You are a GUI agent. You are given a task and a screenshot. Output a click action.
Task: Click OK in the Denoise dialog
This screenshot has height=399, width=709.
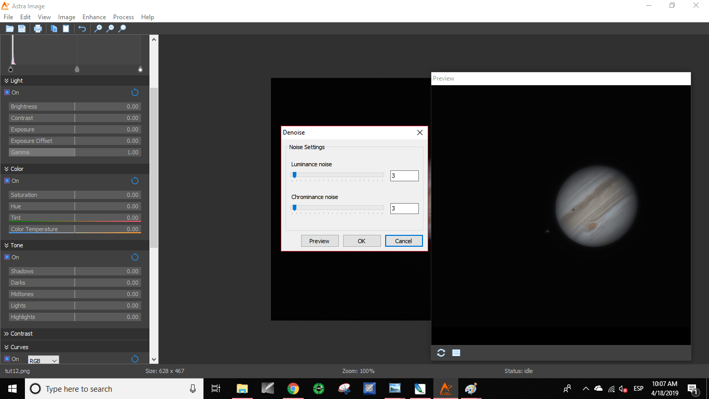362,241
